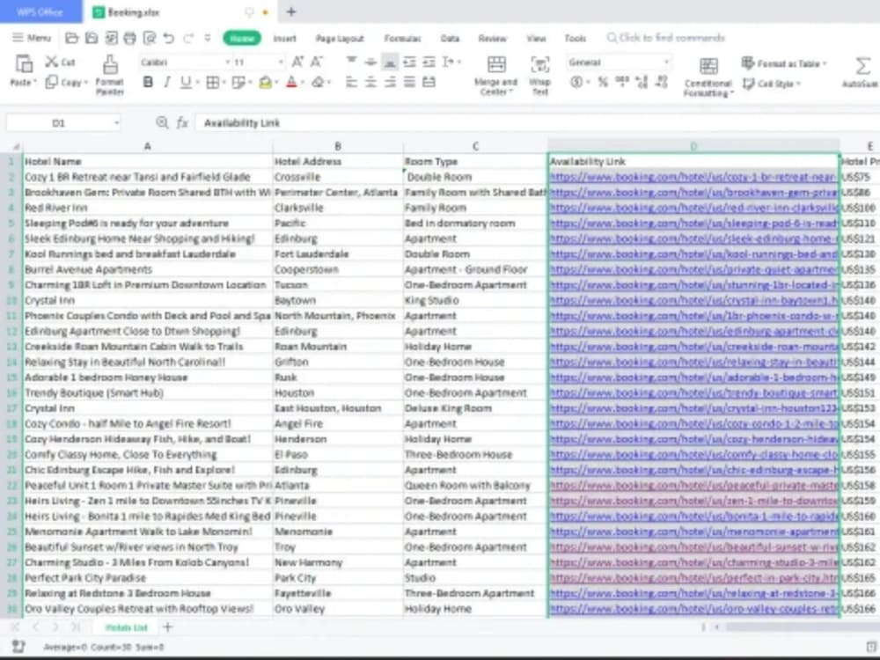Screen dimensions: 880x660
Task: Open the font size 11 dropdown
Action: click(281, 62)
